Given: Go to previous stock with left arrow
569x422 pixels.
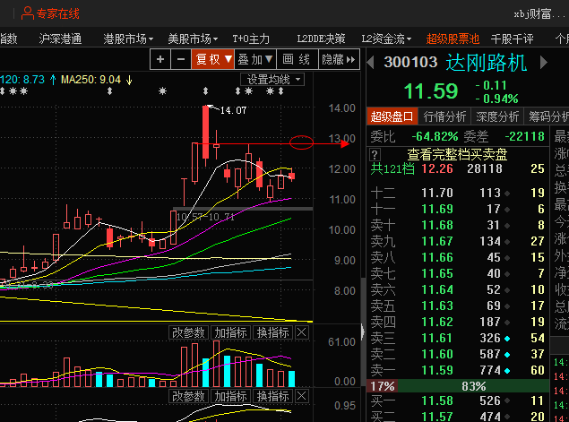Looking at the screenshot, I should [x=370, y=63].
